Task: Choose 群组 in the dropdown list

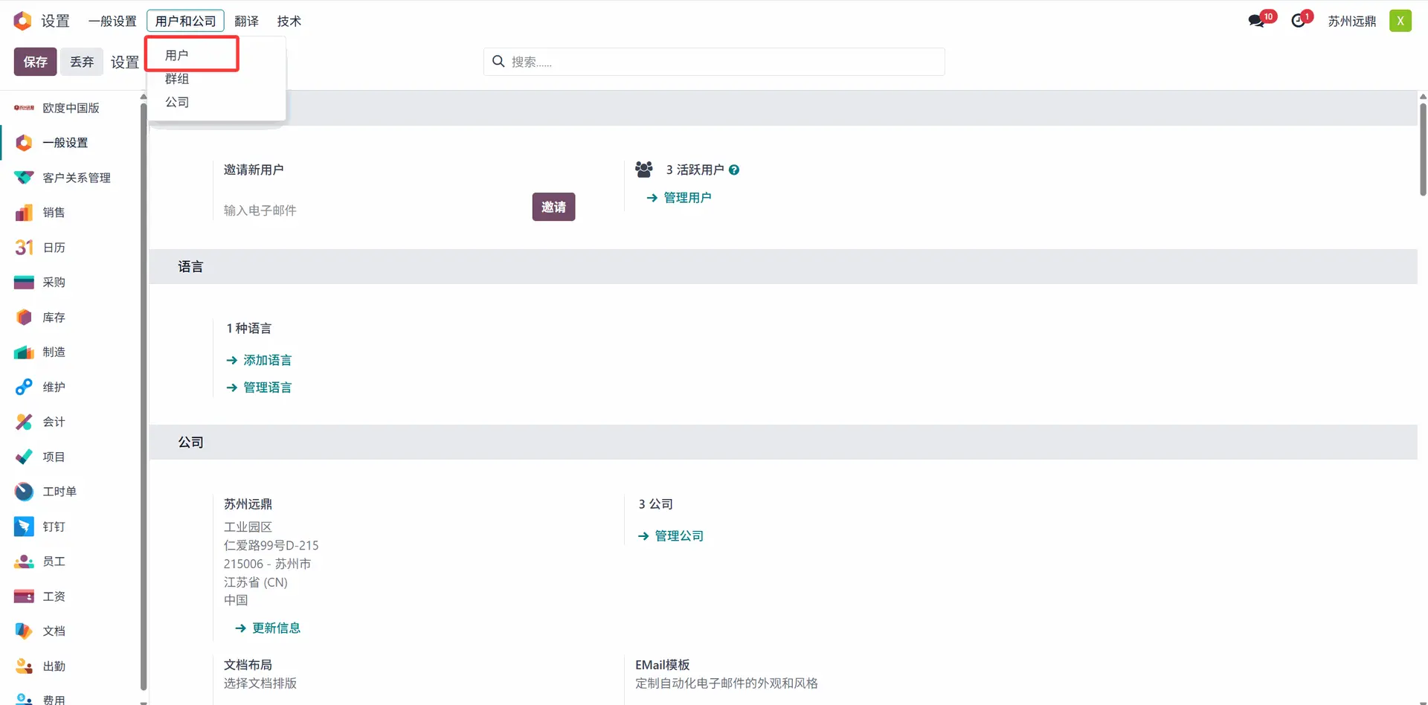Action: coord(177,79)
